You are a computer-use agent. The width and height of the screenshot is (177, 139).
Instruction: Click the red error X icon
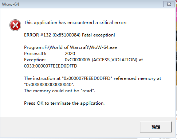[x=15, y=25]
